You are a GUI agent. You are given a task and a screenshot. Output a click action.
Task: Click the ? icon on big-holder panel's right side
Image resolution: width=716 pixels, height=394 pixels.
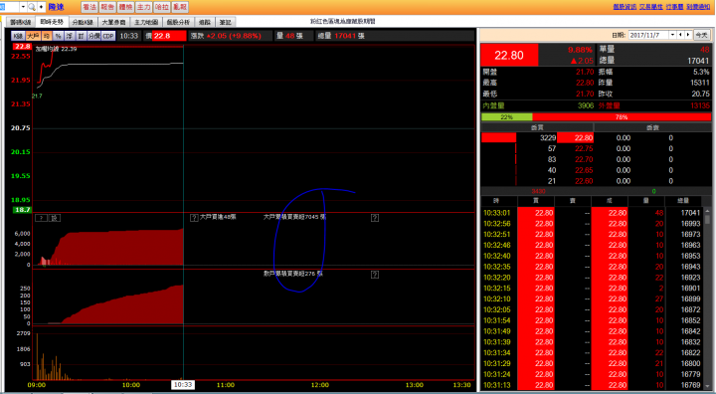(375, 218)
